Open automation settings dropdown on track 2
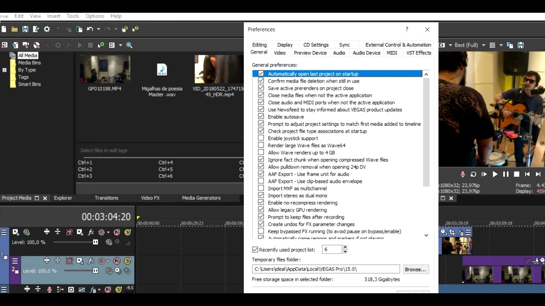The height and width of the screenshot is (306, 545). pos(108,261)
